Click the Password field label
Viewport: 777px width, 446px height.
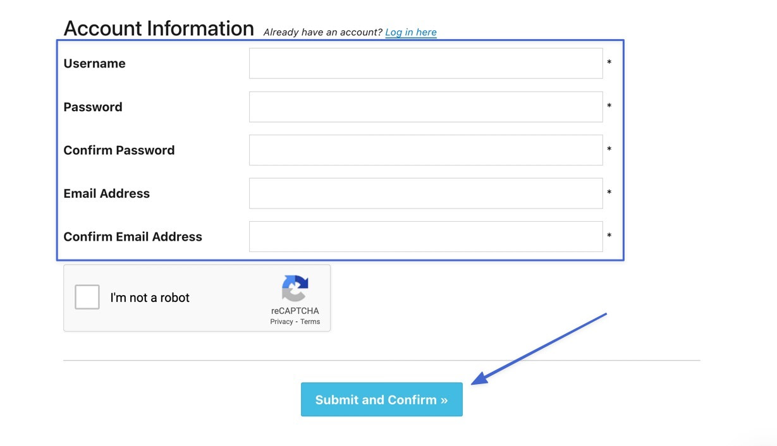93,107
